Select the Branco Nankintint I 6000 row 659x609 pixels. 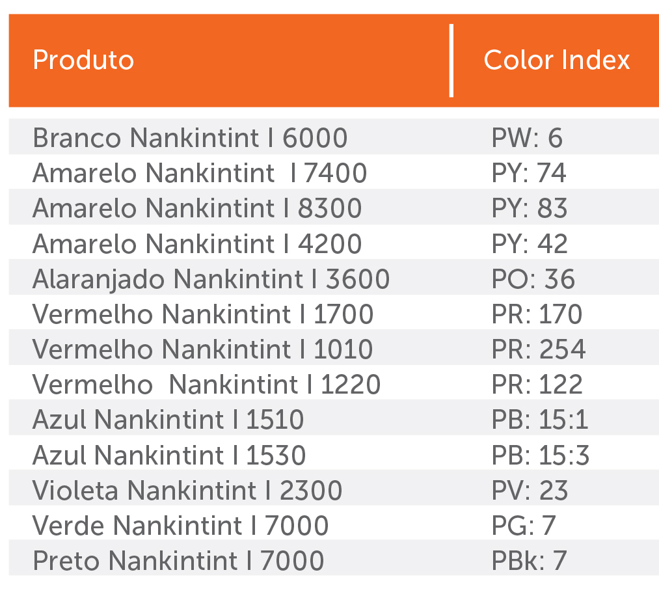pos(190,138)
